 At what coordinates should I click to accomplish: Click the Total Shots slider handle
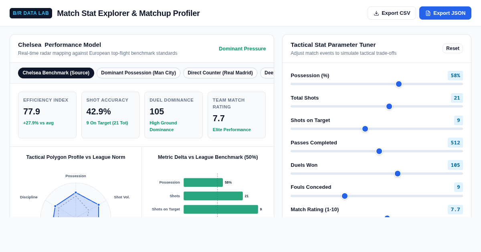pyautogui.click(x=389, y=106)
